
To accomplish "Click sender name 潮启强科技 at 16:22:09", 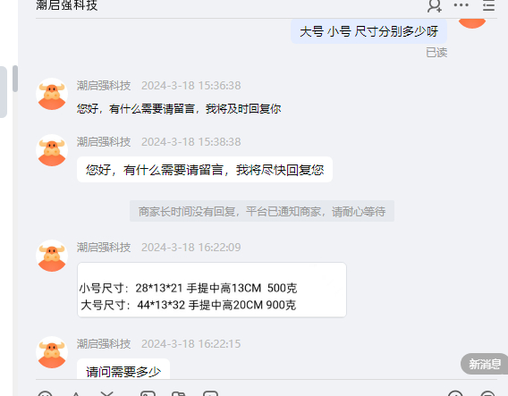I will pyautogui.click(x=104, y=248).
